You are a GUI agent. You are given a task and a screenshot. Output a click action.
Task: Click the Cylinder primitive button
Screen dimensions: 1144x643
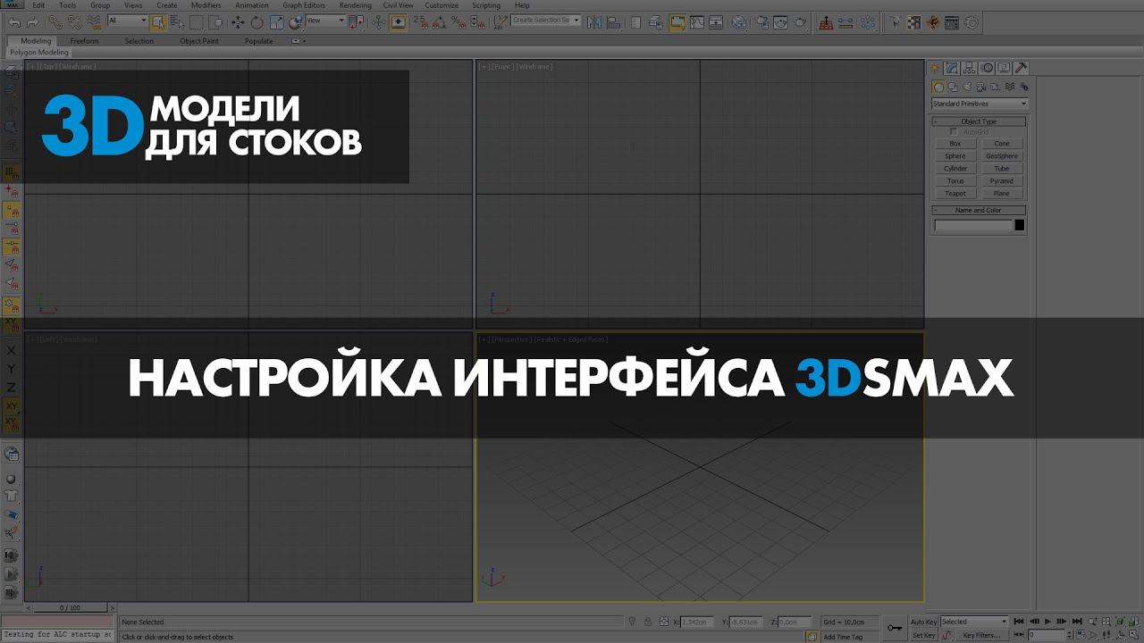[x=955, y=169]
